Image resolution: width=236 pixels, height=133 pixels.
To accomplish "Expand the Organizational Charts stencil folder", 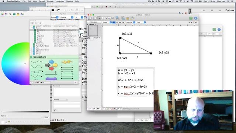I will [x=32, y=50].
